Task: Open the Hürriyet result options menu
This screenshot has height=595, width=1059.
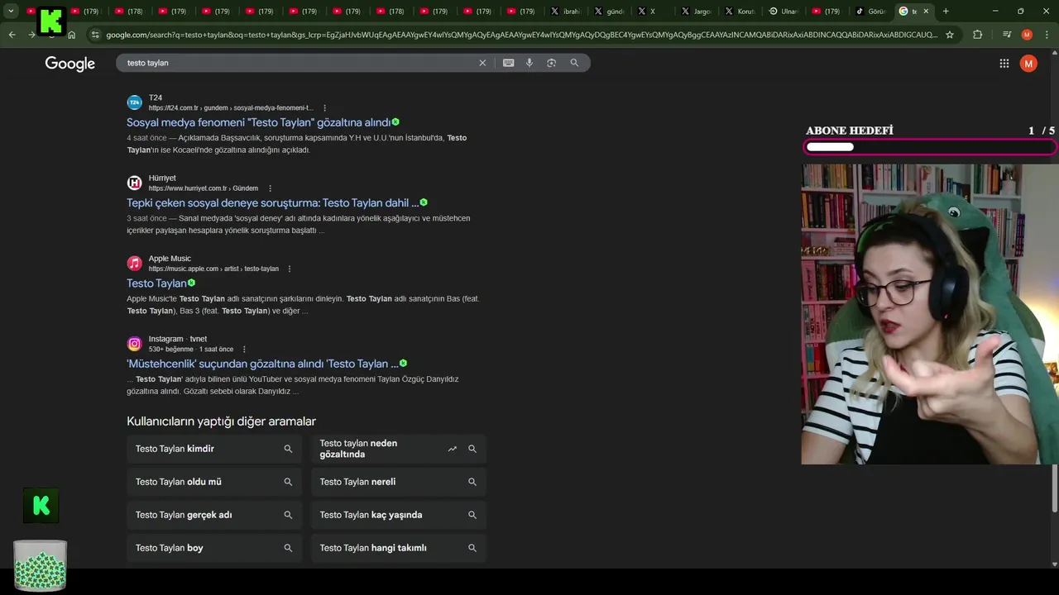Action: 270,188
